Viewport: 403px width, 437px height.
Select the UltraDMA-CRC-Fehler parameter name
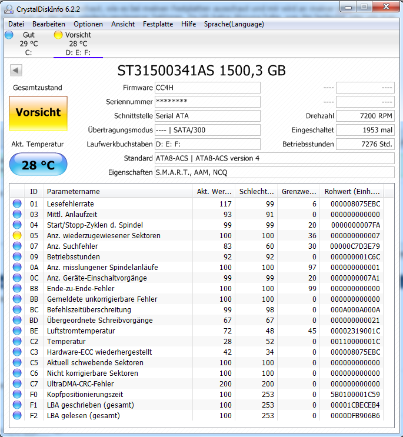coord(80,383)
